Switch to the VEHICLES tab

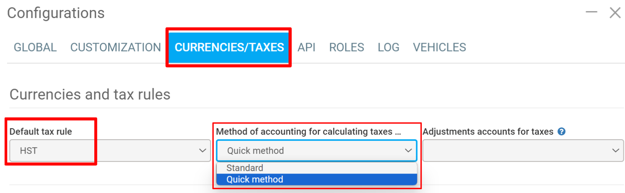439,47
